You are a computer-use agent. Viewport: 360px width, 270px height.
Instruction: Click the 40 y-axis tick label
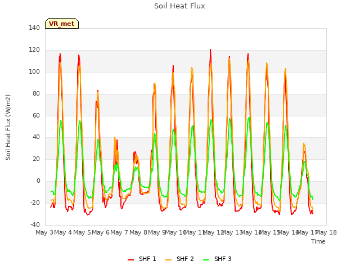click(36, 137)
